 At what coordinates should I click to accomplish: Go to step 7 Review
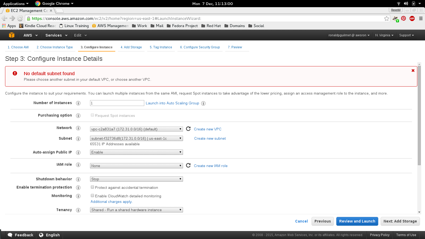[x=235, y=47]
